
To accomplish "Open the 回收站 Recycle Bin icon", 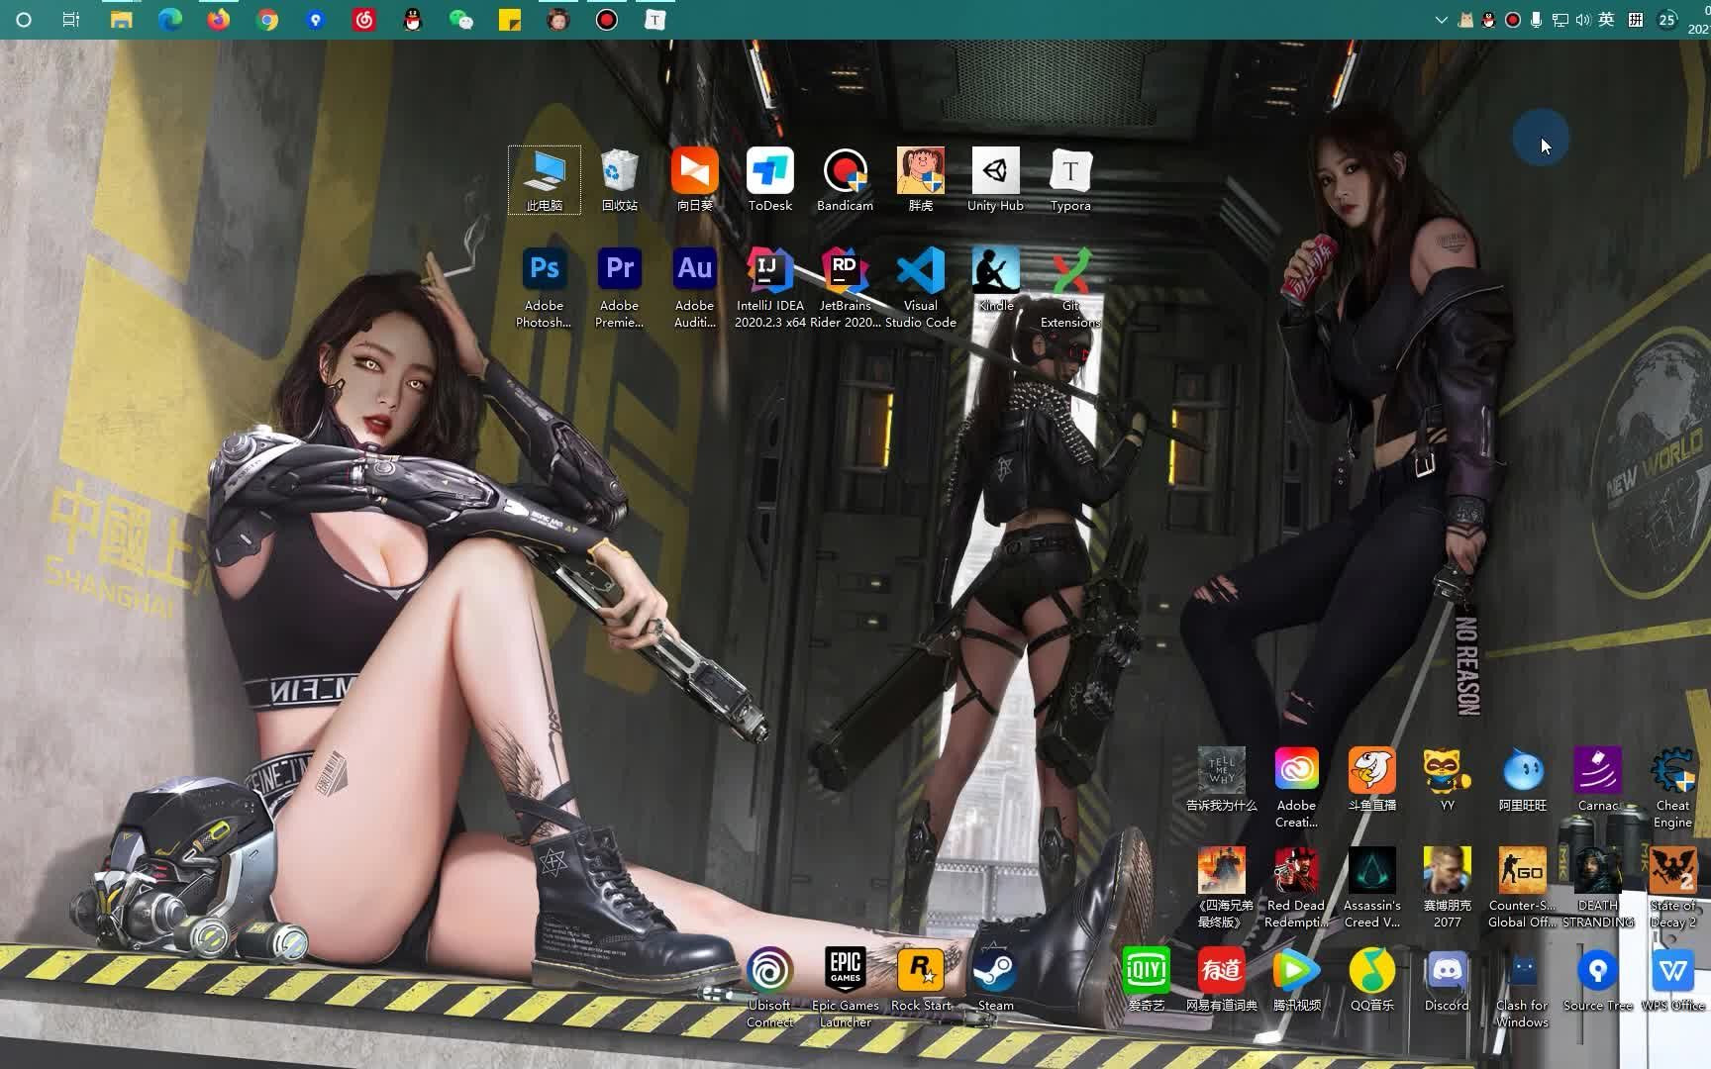I will pos(620,180).
